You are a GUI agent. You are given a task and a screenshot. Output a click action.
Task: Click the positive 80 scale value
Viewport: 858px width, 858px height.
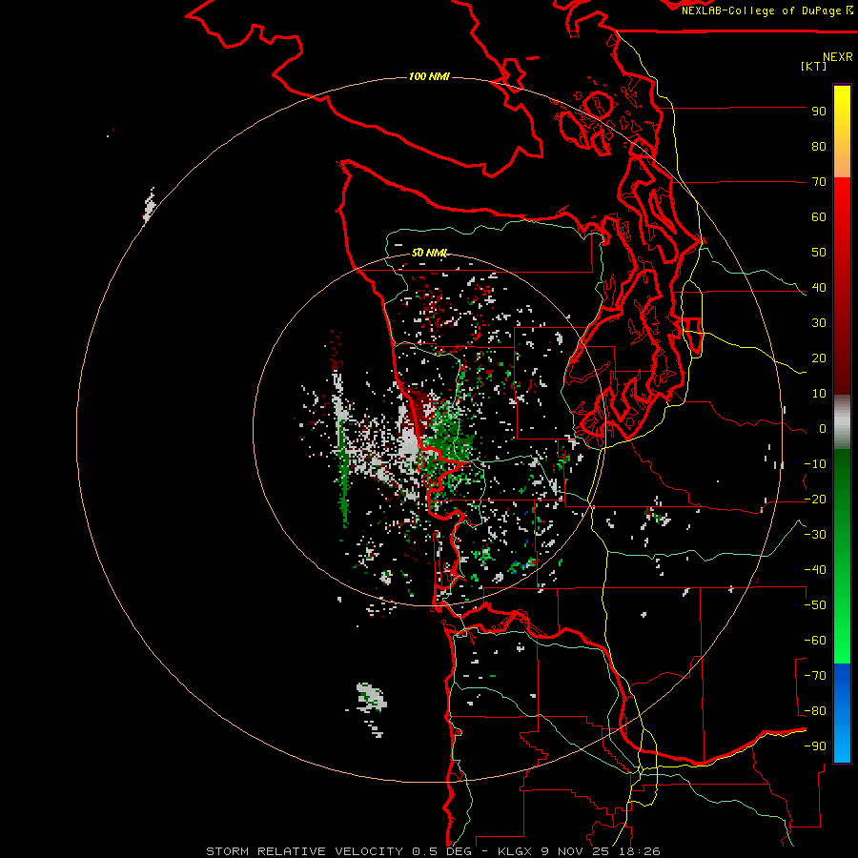tap(819, 147)
